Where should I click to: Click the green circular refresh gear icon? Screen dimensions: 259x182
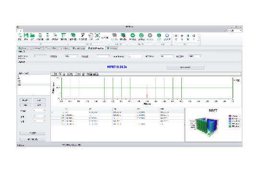pos(141,35)
